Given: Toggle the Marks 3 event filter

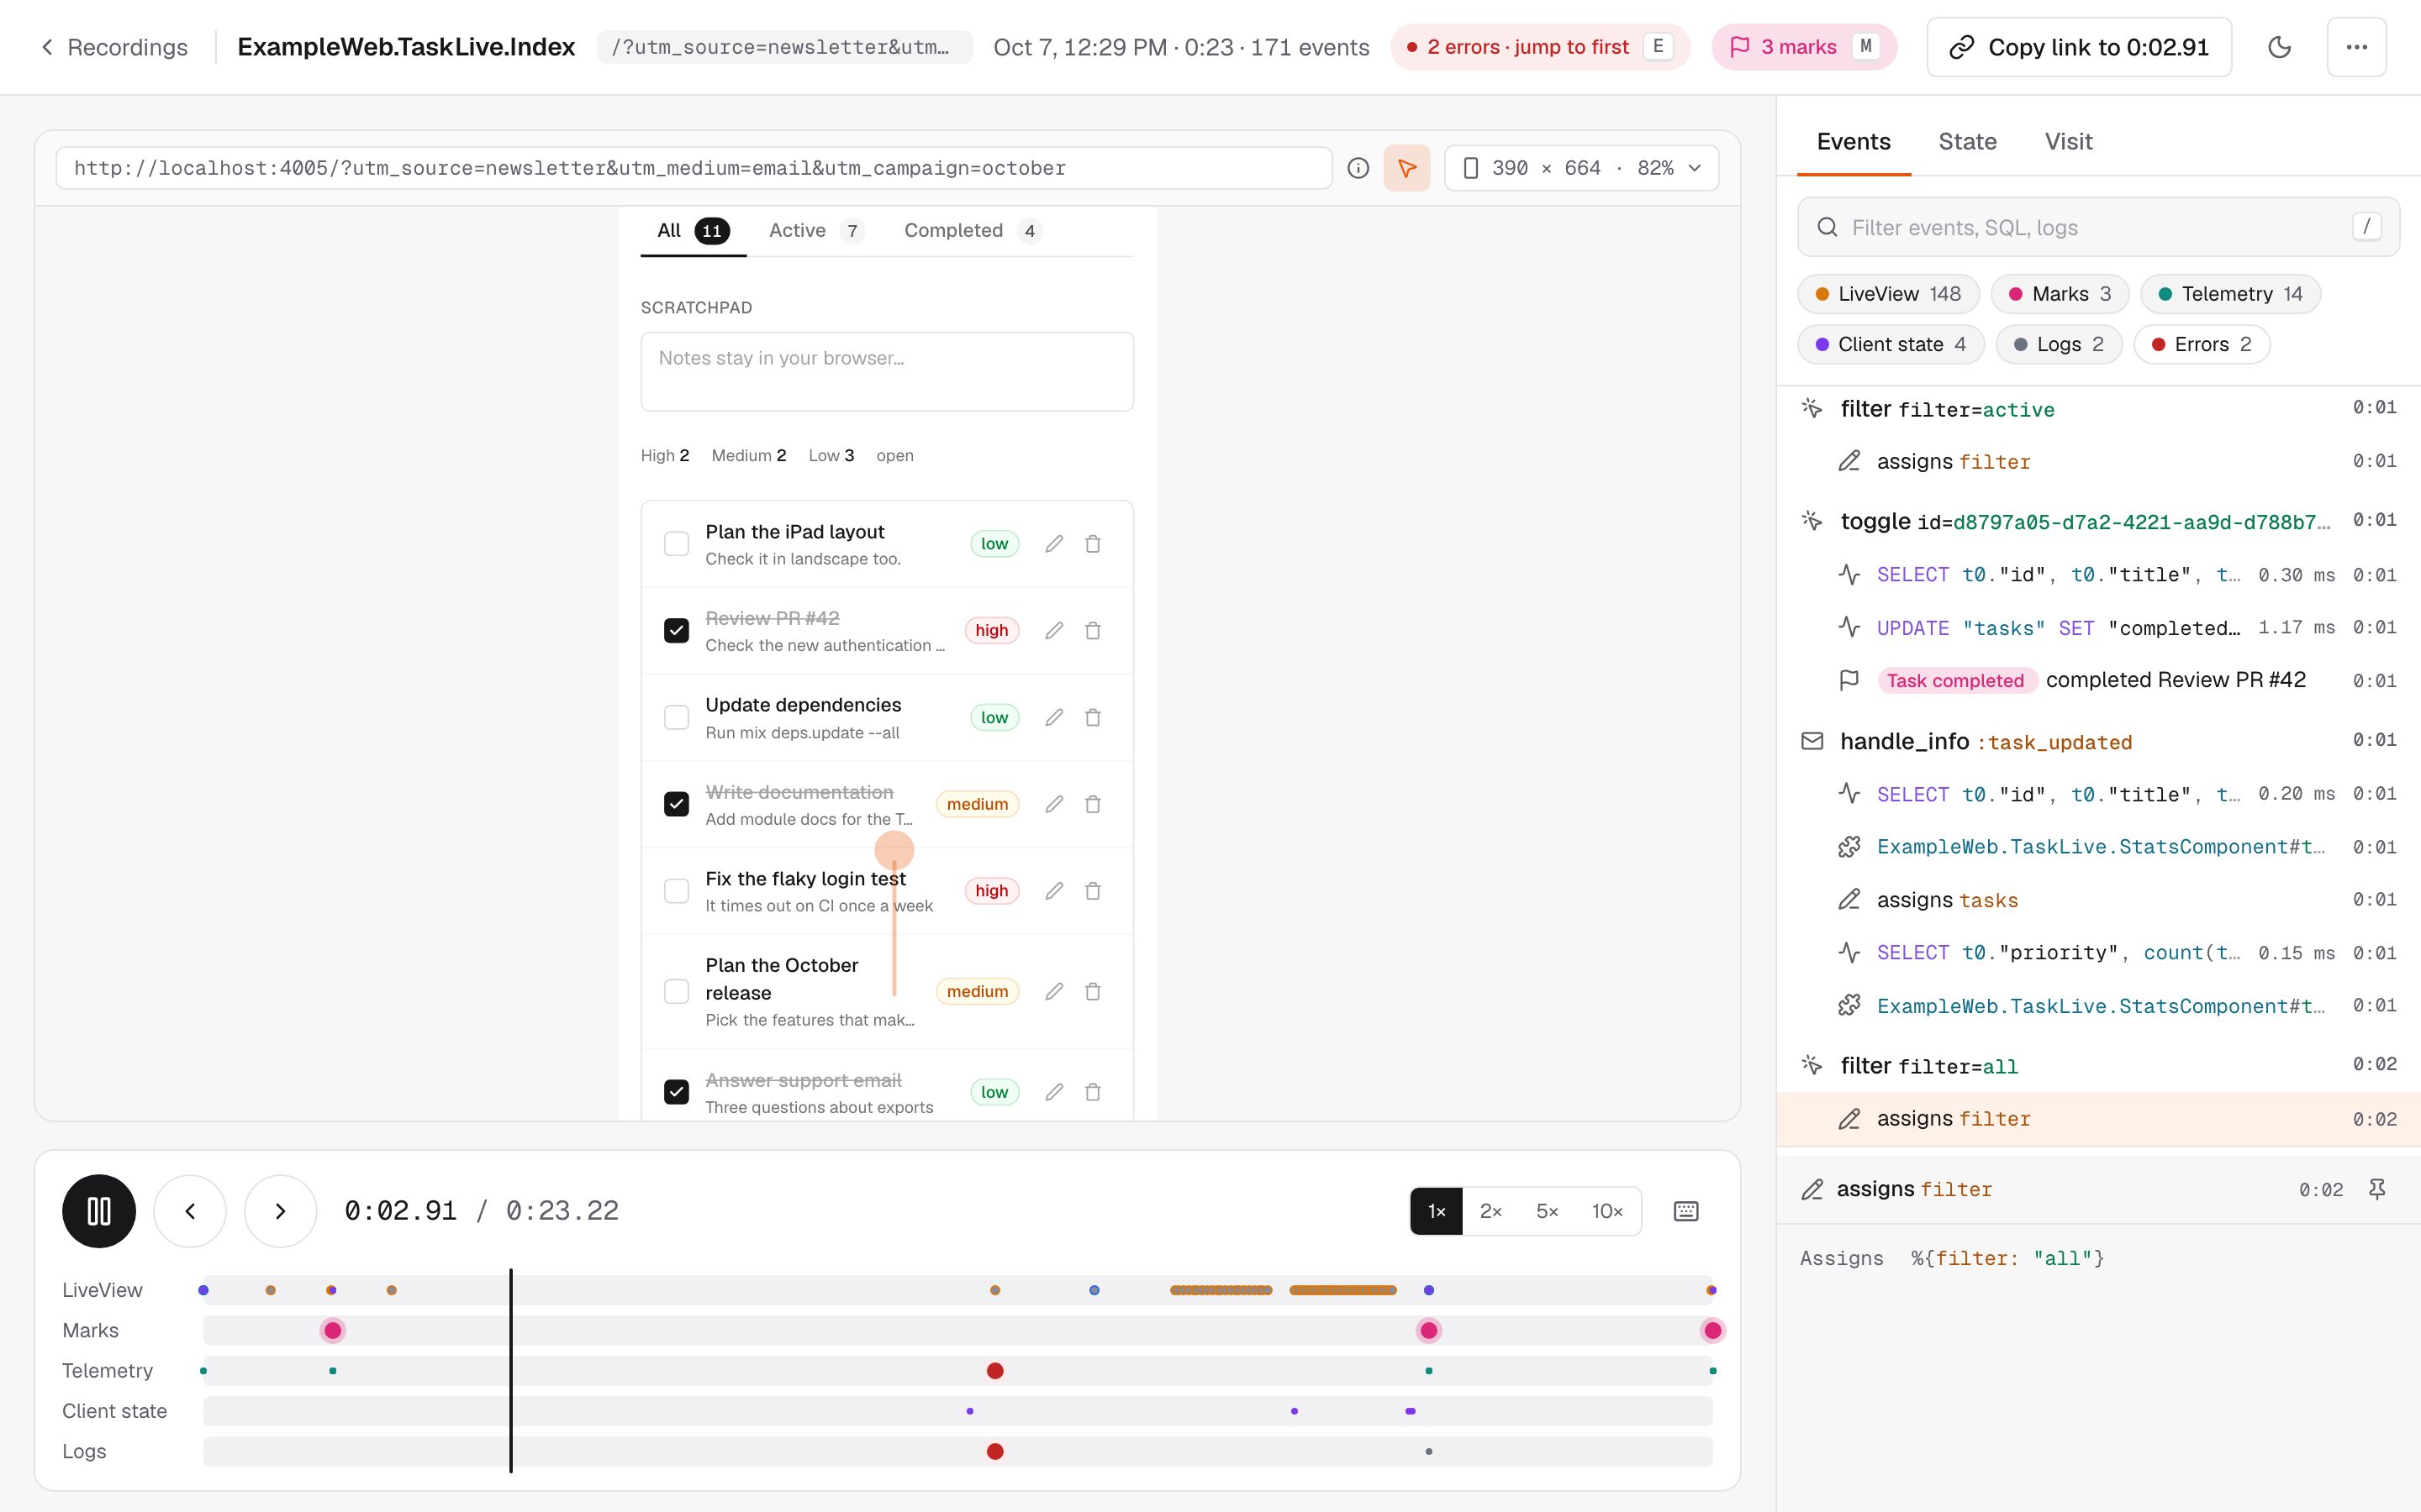Looking at the screenshot, I should 2060,294.
